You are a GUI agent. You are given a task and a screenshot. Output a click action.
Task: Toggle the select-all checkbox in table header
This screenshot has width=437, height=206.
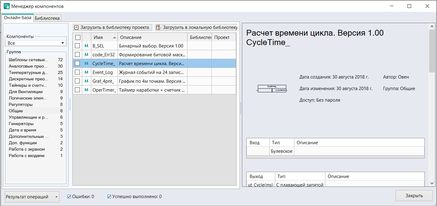78,37
